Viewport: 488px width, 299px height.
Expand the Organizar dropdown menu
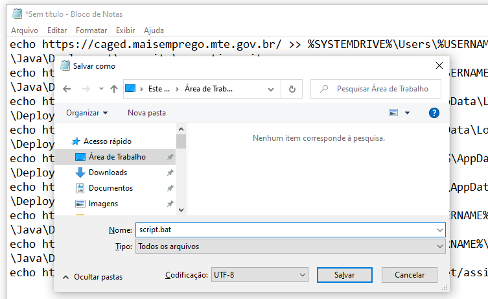87,113
